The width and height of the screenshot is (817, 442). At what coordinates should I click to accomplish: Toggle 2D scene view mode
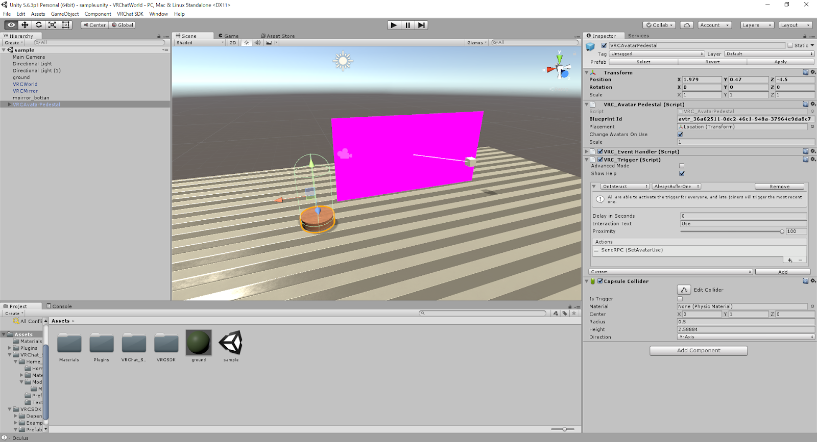(233, 43)
